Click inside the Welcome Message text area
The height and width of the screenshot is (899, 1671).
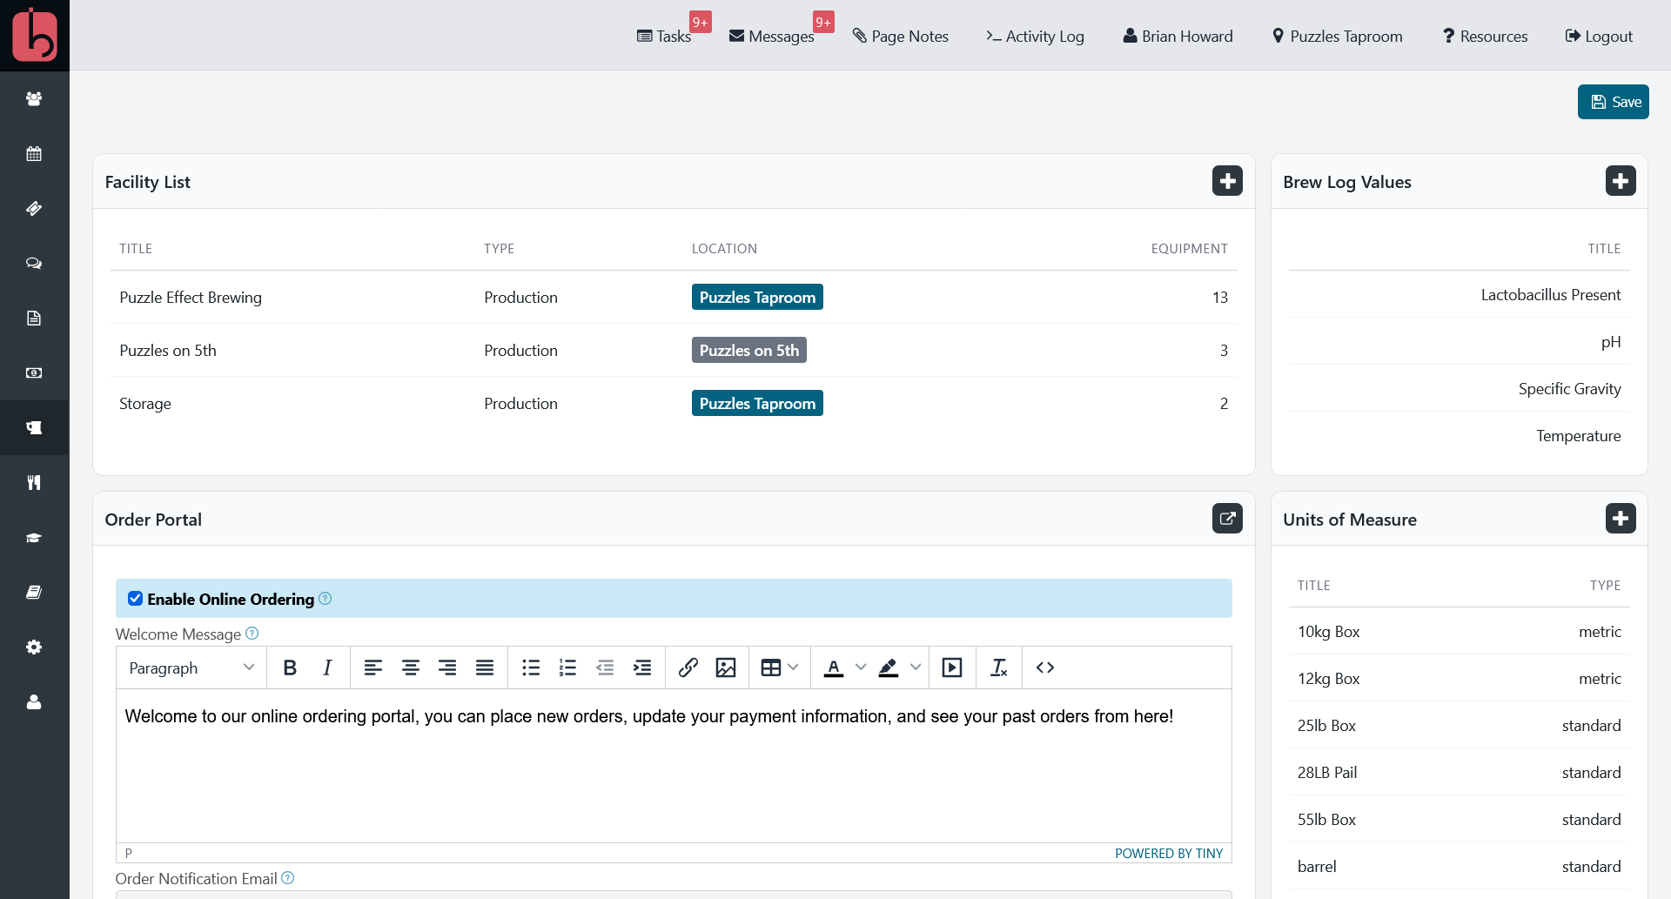[x=674, y=766]
